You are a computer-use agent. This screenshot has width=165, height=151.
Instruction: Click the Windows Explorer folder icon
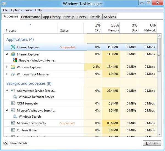coord(13,67)
